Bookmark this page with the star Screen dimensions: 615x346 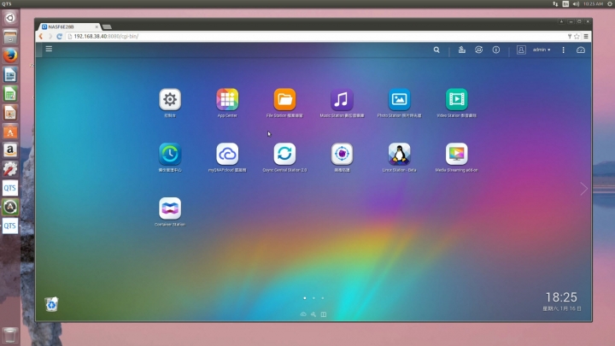(577, 36)
